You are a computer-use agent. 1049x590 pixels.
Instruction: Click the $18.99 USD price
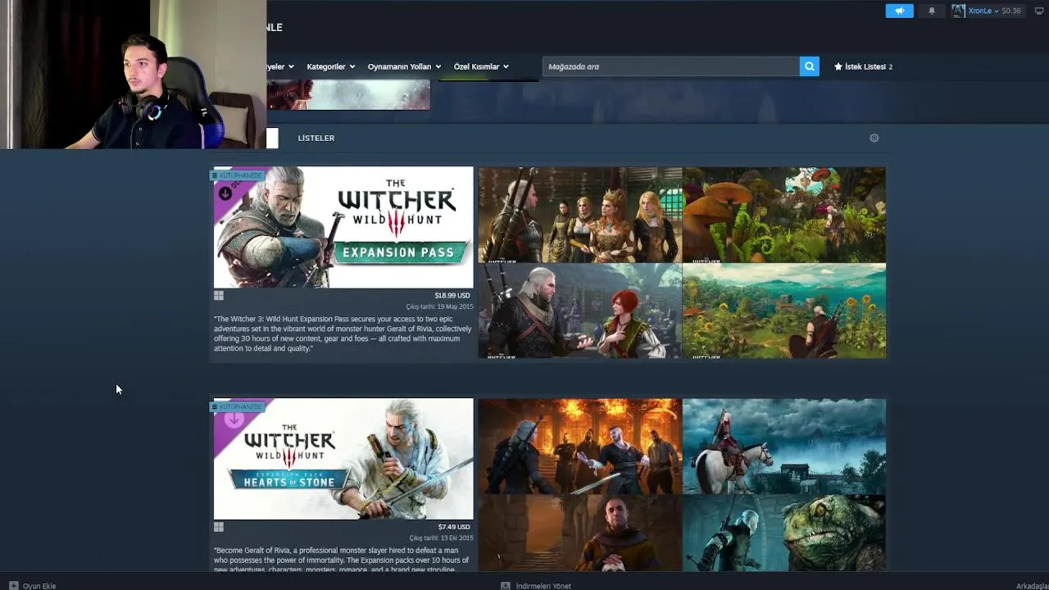pyautogui.click(x=452, y=295)
